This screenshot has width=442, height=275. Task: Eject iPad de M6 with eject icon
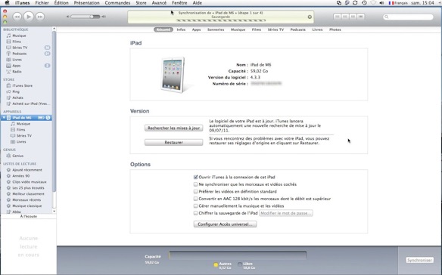[48, 118]
